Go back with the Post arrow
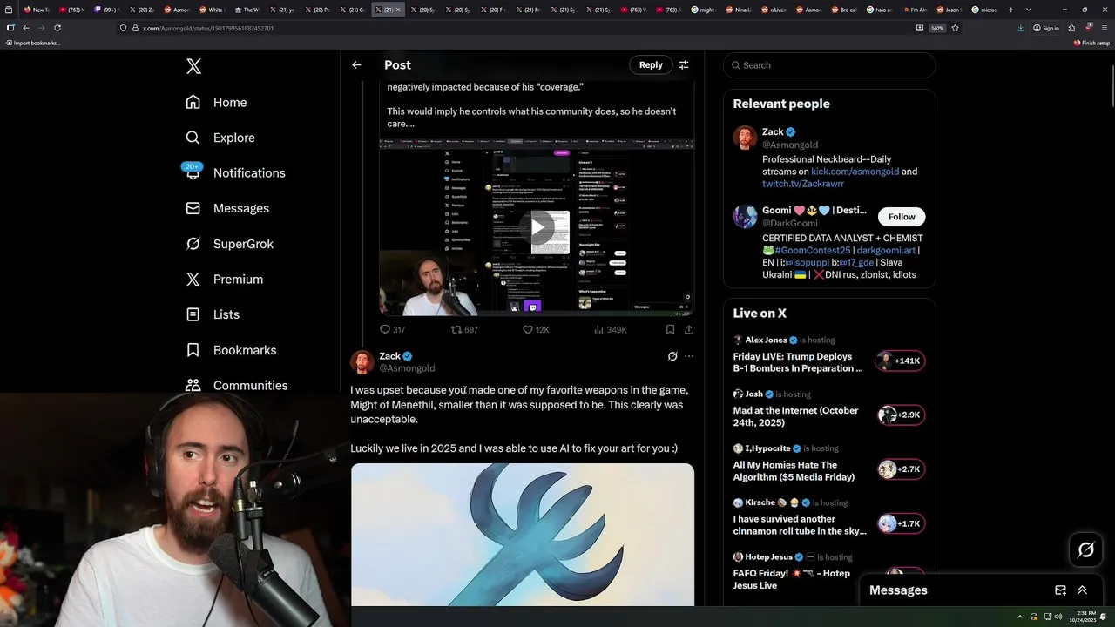Screen dimensions: 1115x627 click(x=356, y=64)
